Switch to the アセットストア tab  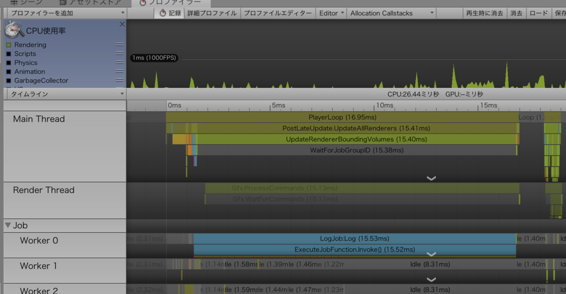point(90,3)
